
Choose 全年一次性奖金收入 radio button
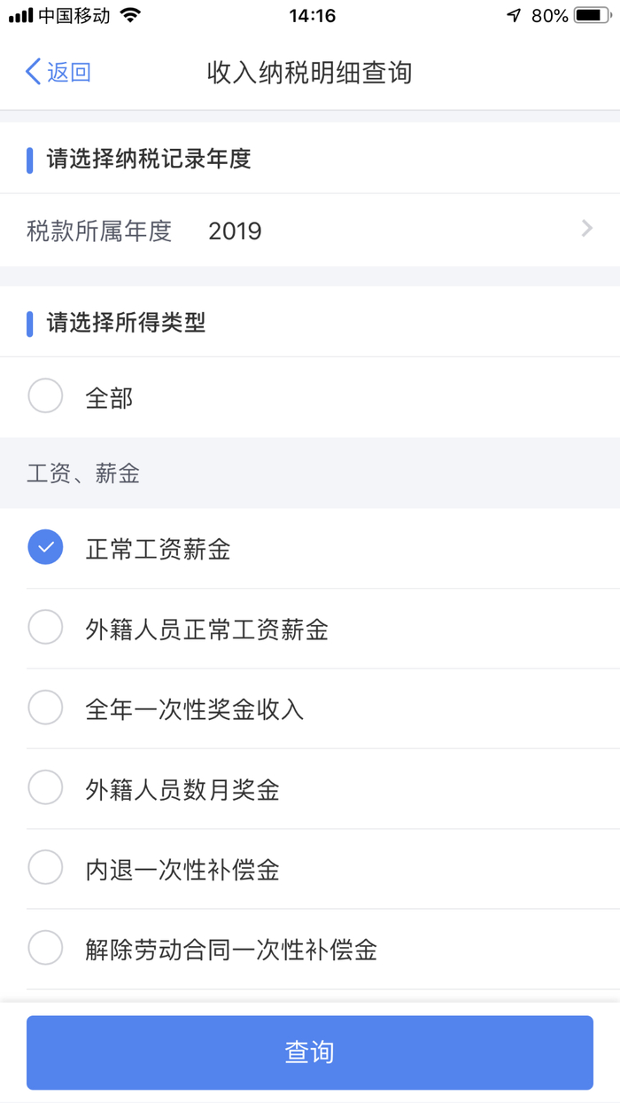pyautogui.click(x=45, y=708)
